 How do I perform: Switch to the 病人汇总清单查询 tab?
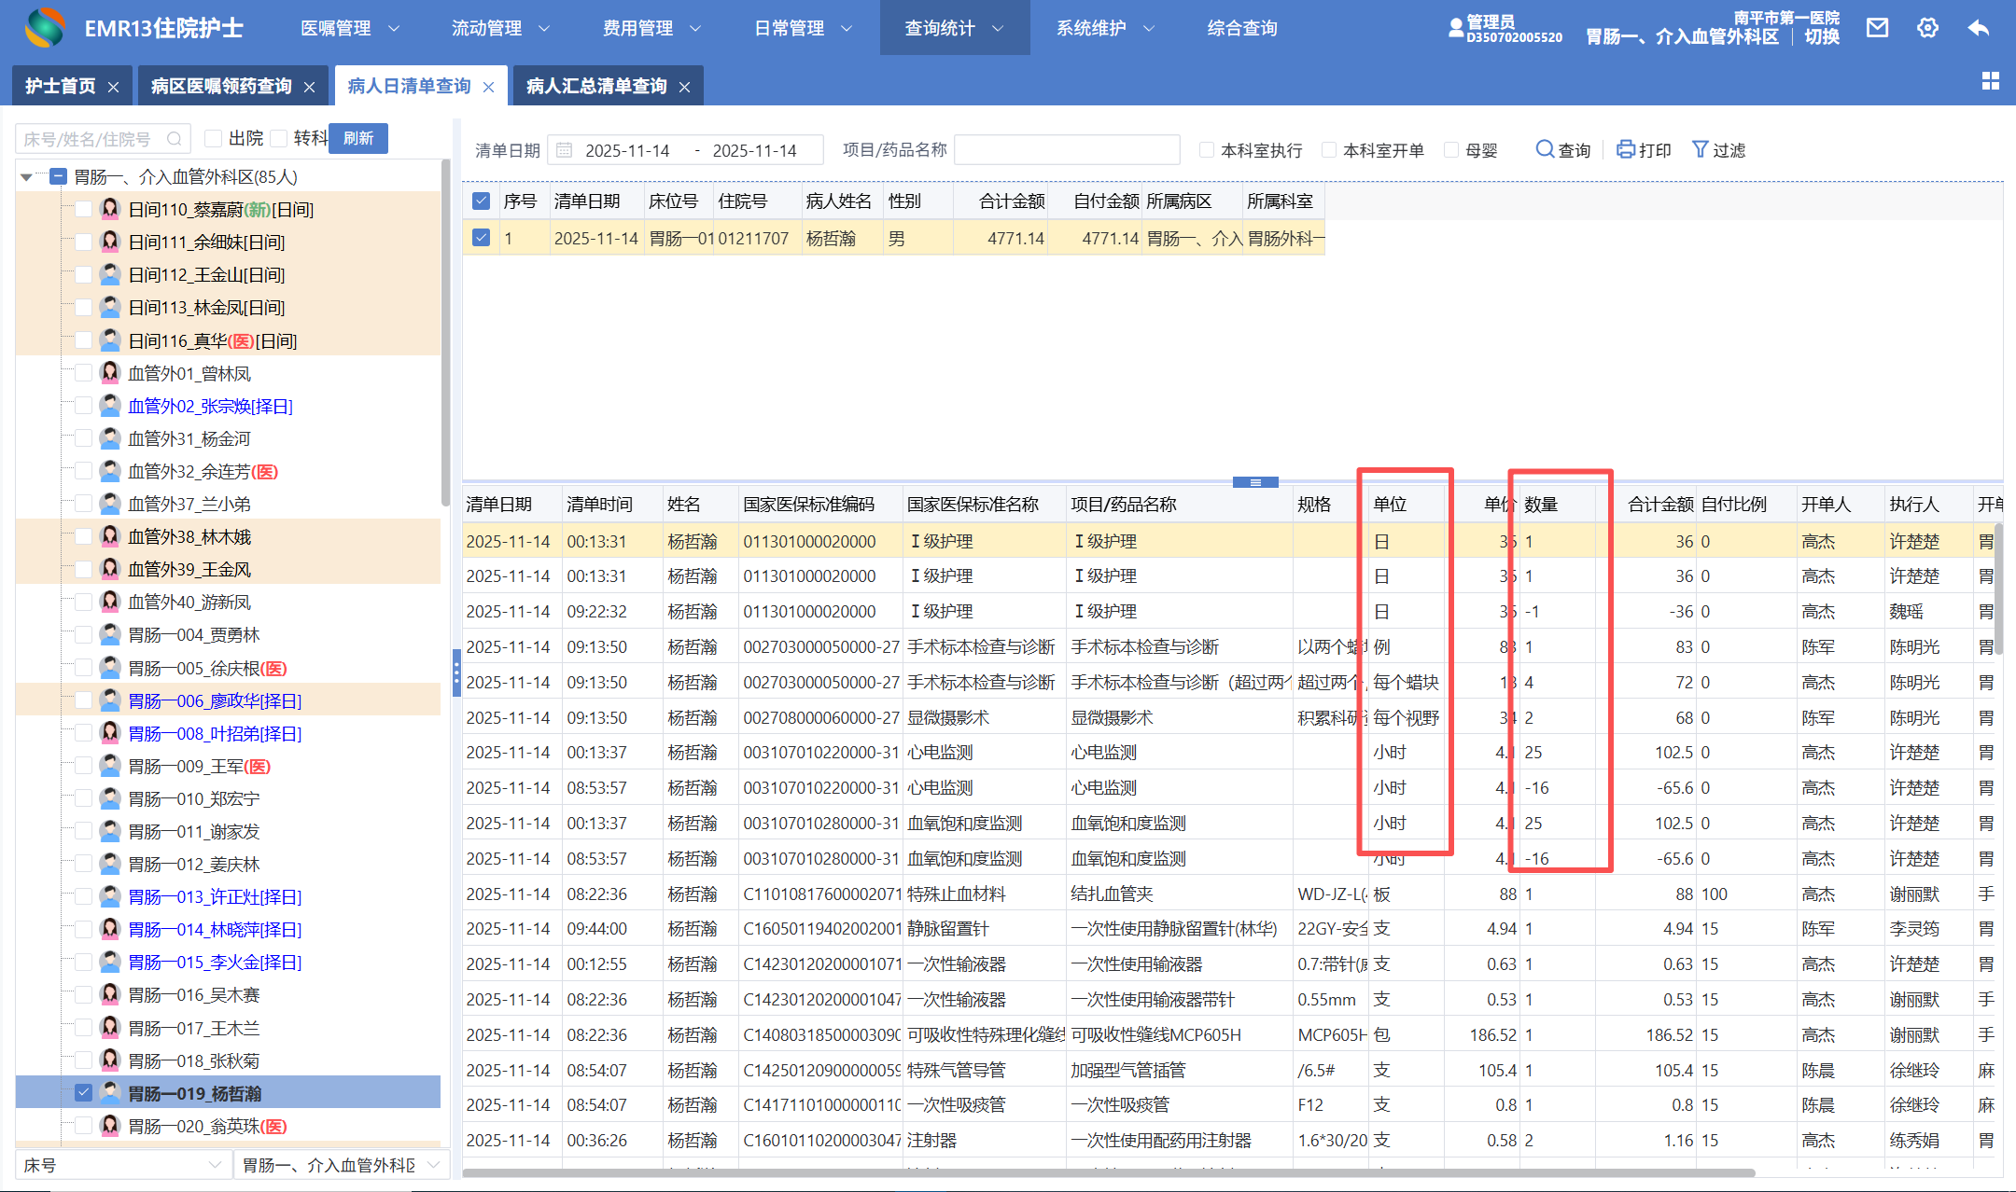595,87
